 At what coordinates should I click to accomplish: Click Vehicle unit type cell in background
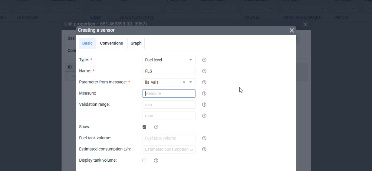pyautogui.click(x=341, y=18)
